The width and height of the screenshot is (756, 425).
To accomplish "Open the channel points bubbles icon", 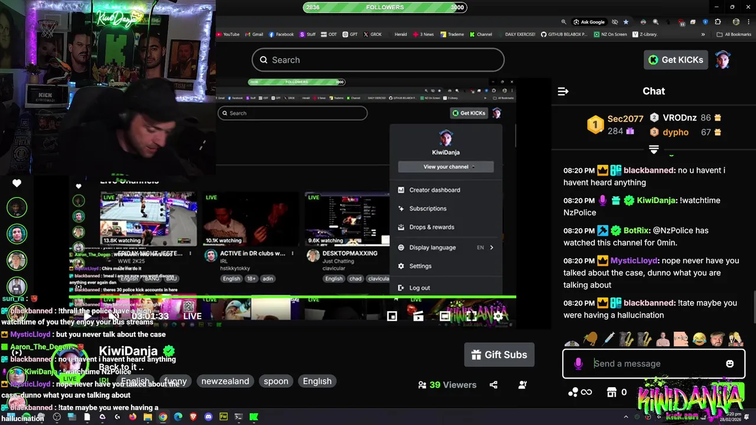I will 573,392.
